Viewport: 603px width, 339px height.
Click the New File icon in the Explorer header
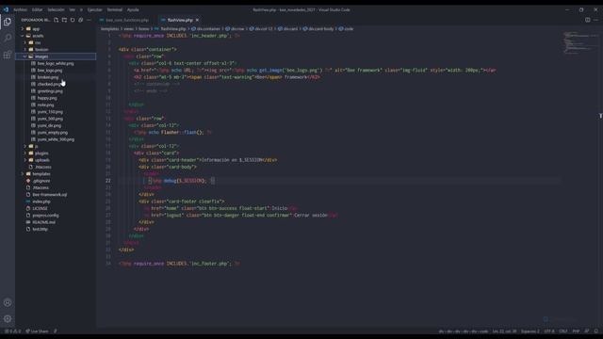[57, 20]
